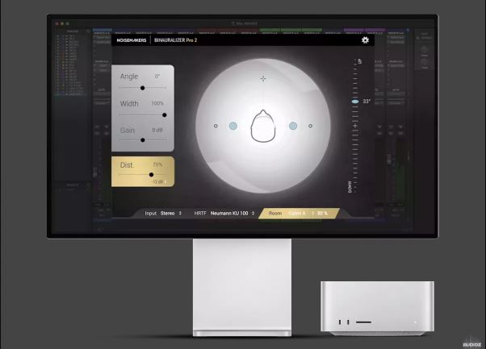Click the head outline in the sphere

point(263,126)
